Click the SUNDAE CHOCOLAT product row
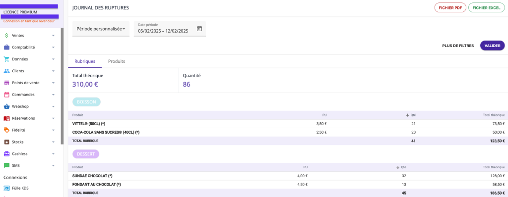The height and width of the screenshot is (197, 508). pos(288,176)
